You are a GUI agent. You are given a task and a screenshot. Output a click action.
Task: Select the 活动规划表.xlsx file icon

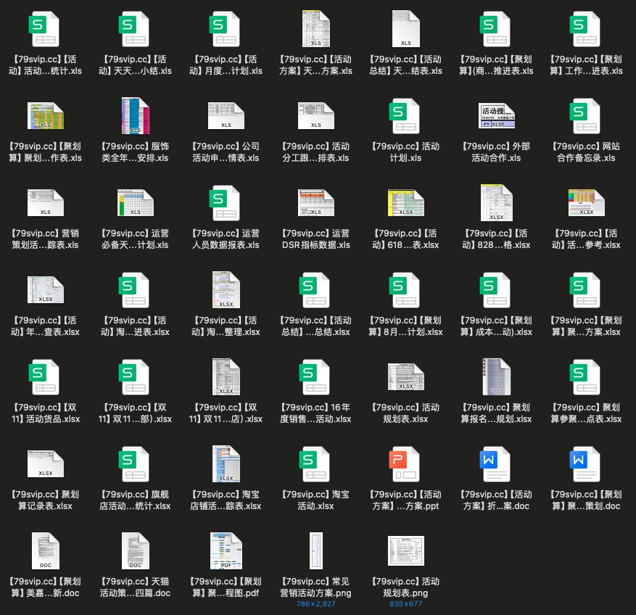(405, 377)
